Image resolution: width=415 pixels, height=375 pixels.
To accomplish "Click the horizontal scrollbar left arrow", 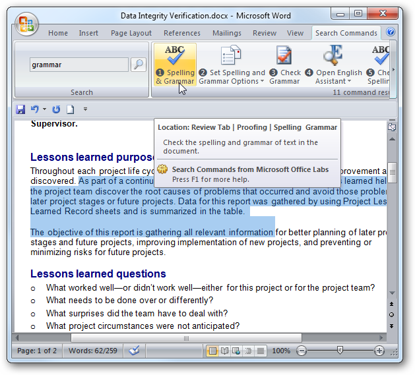I will 17,337.
